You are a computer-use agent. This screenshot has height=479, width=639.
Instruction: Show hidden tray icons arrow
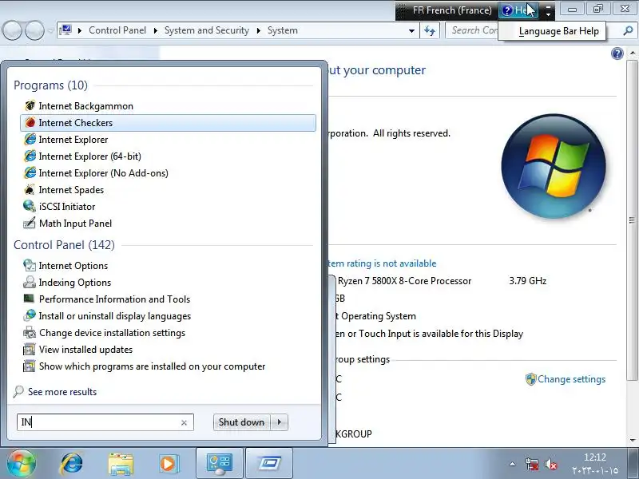click(x=513, y=464)
